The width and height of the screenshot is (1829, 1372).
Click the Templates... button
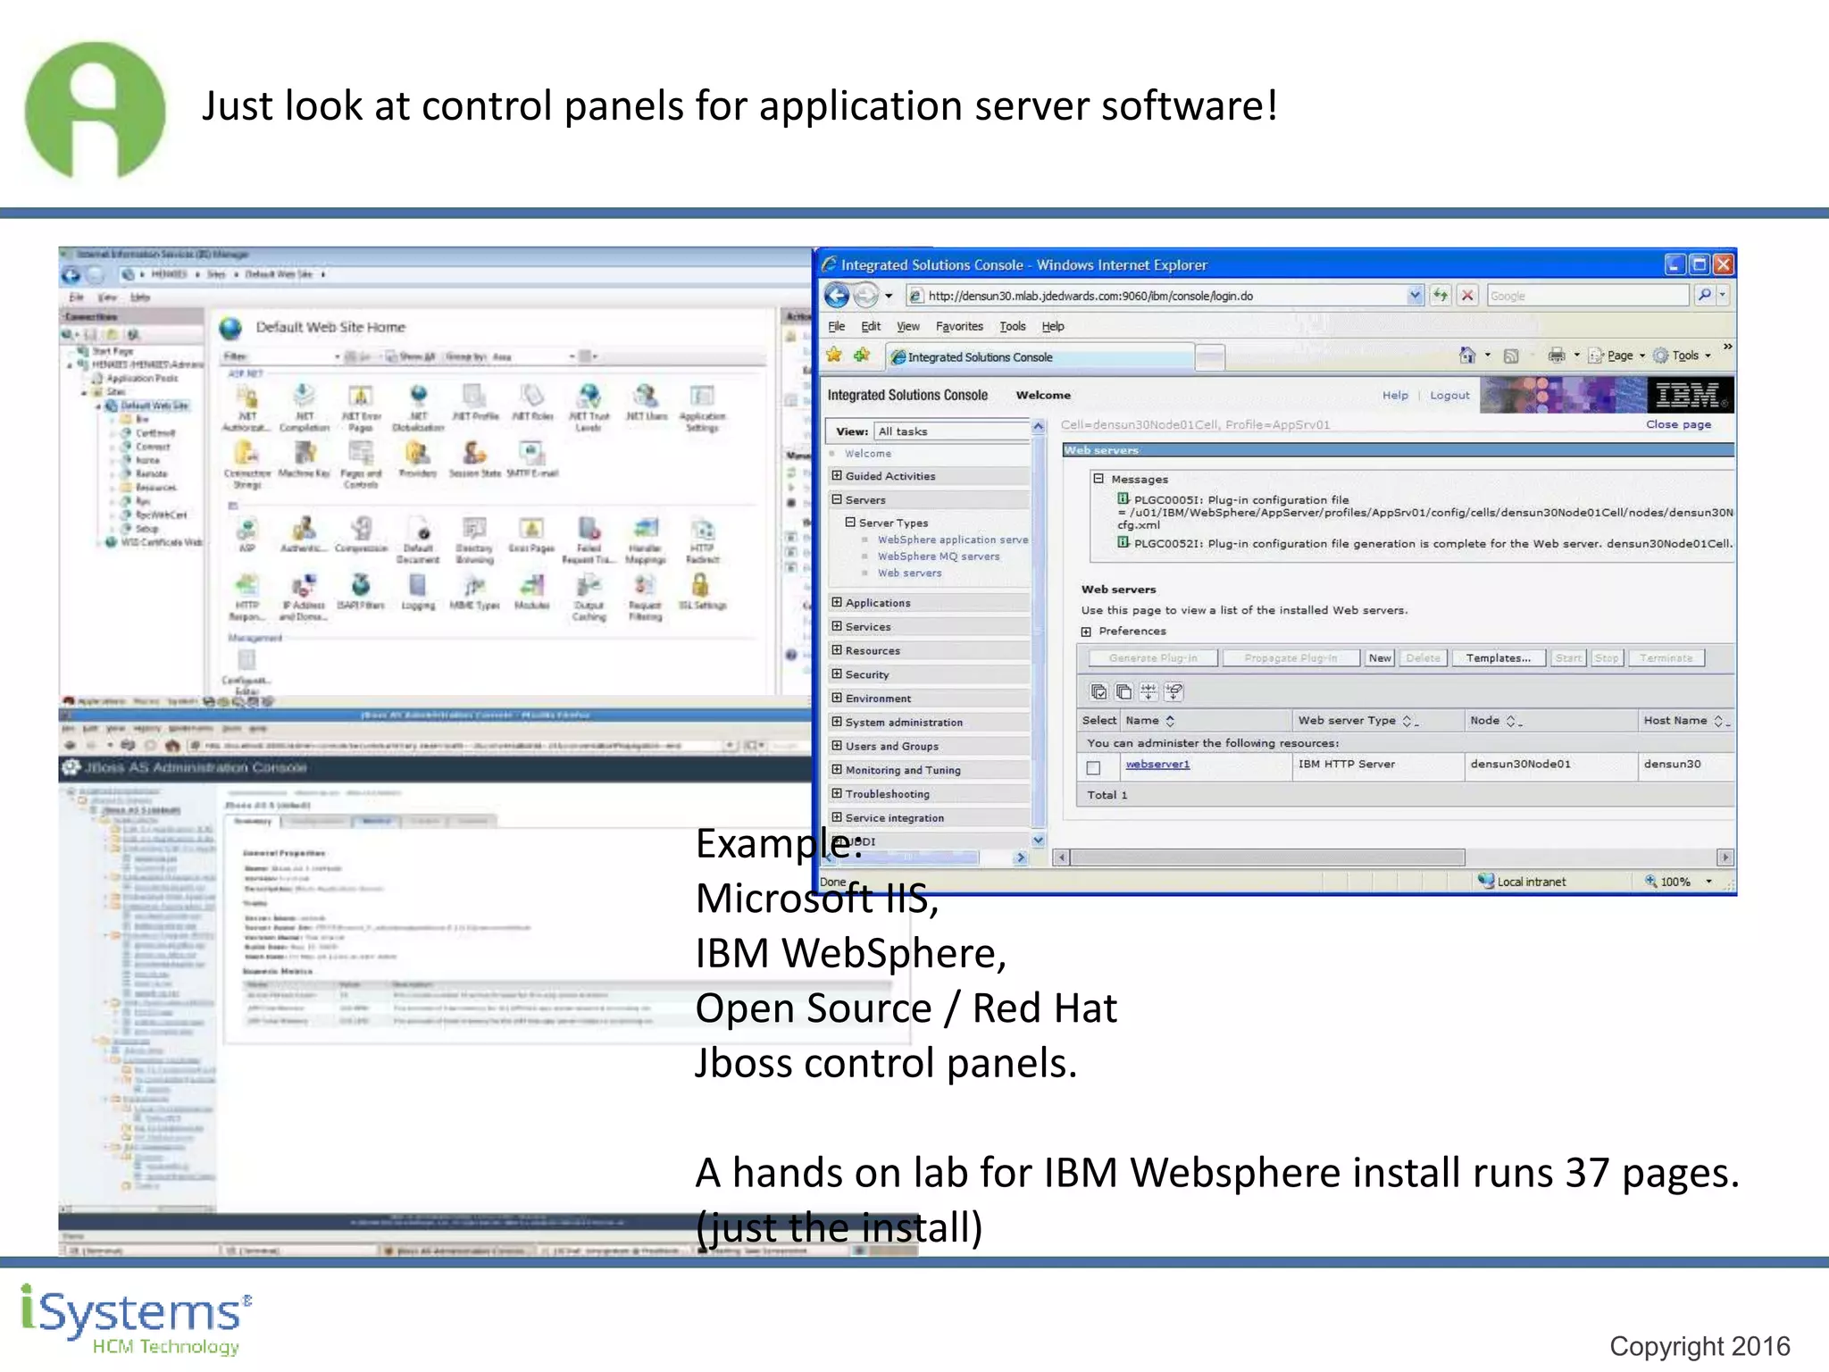coord(1499,658)
